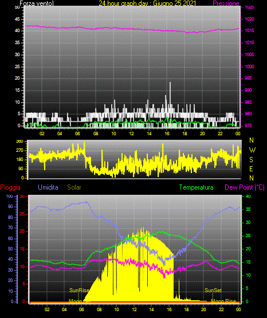Click the magenta 'Pressione' axis label
The width and height of the screenshot is (267, 318).
coord(226,3)
